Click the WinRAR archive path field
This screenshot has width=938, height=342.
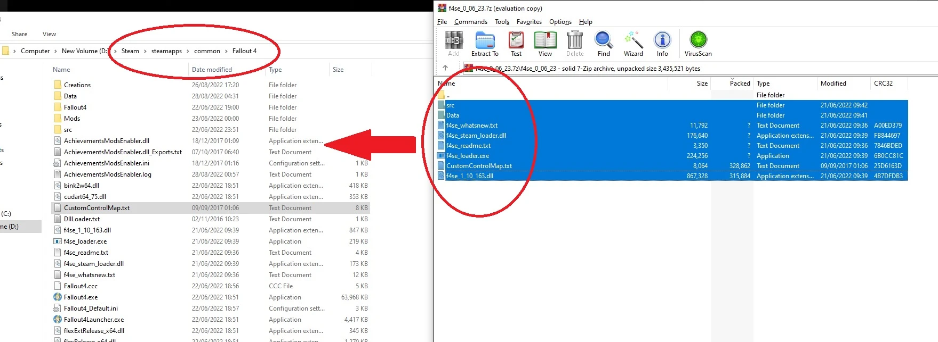tap(700, 68)
